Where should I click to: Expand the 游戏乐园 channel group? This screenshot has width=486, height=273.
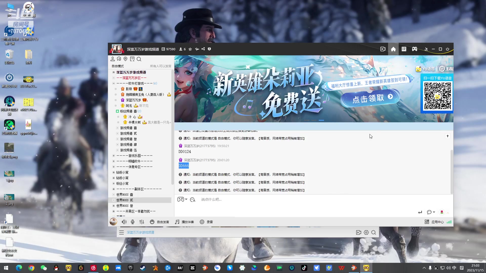(x=114, y=156)
